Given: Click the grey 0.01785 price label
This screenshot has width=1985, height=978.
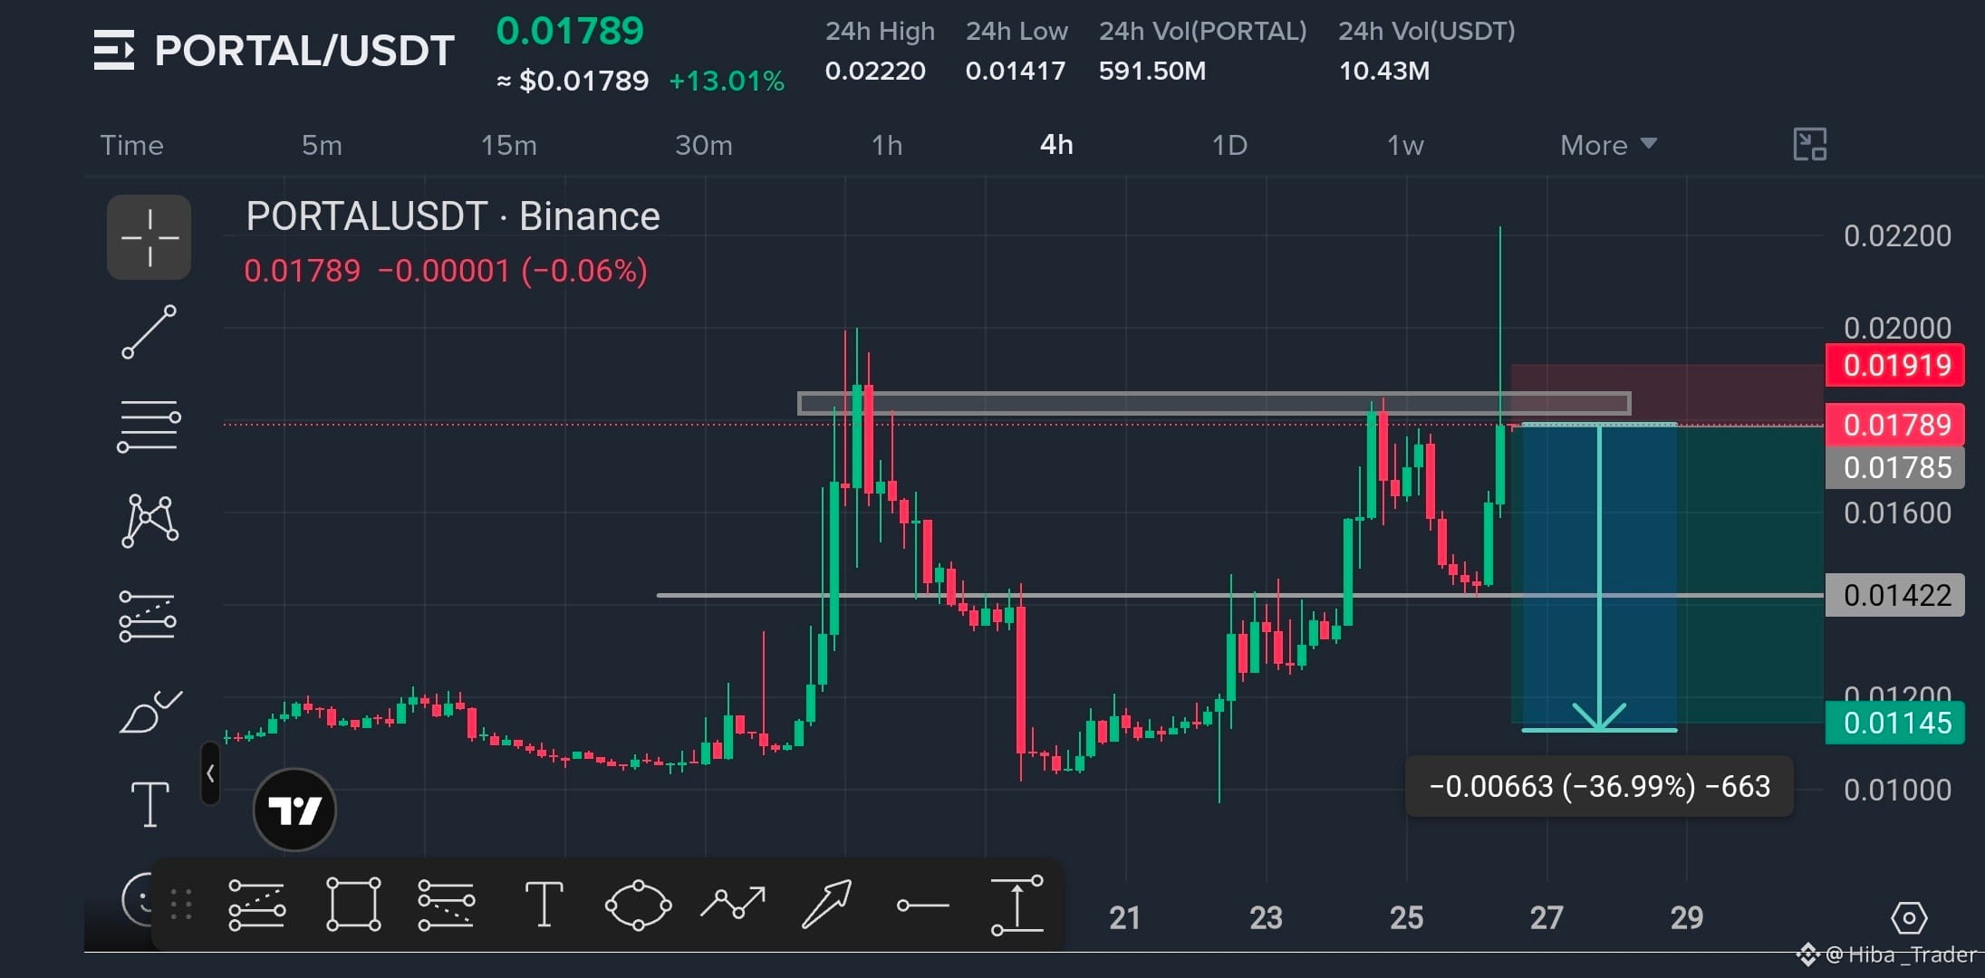Looking at the screenshot, I should [1895, 467].
